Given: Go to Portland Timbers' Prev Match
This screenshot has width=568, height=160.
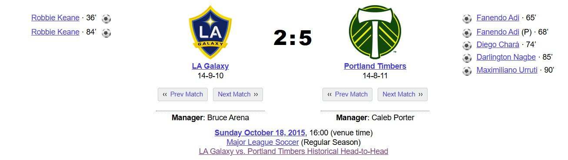Looking at the screenshot, I should click(x=348, y=94).
